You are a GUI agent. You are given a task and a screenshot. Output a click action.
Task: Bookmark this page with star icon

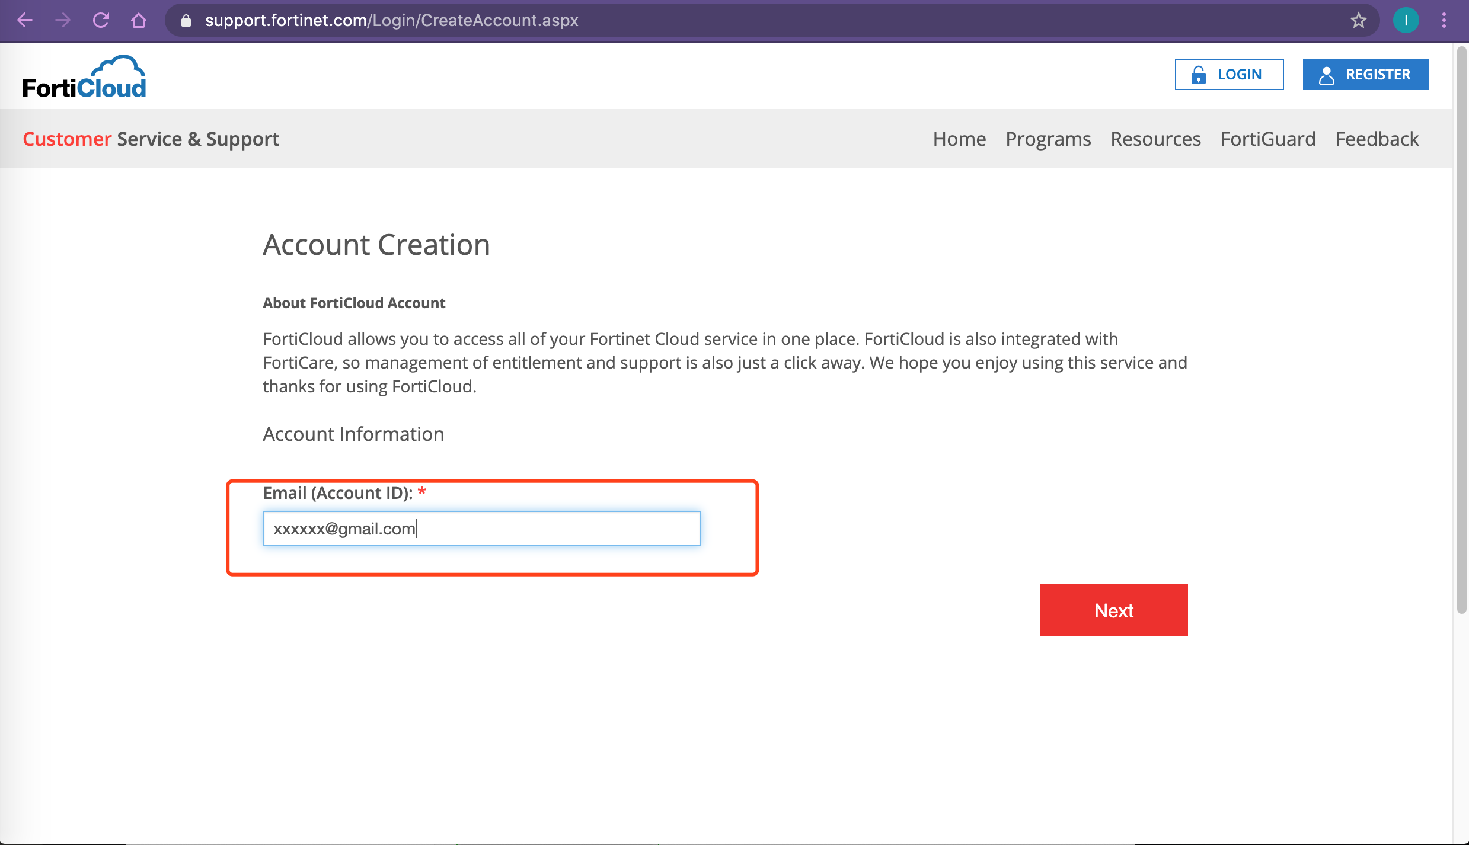pyautogui.click(x=1358, y=21)
